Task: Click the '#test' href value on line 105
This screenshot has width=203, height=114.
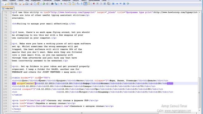Action: (x=31, y=104)
